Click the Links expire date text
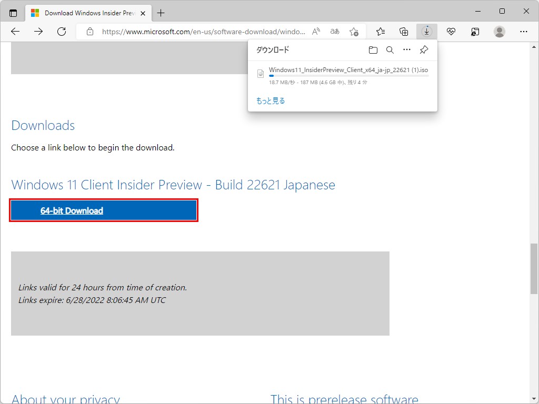This screenshot has height=404, width=539. pyautogui.click(x=92, y=300)
